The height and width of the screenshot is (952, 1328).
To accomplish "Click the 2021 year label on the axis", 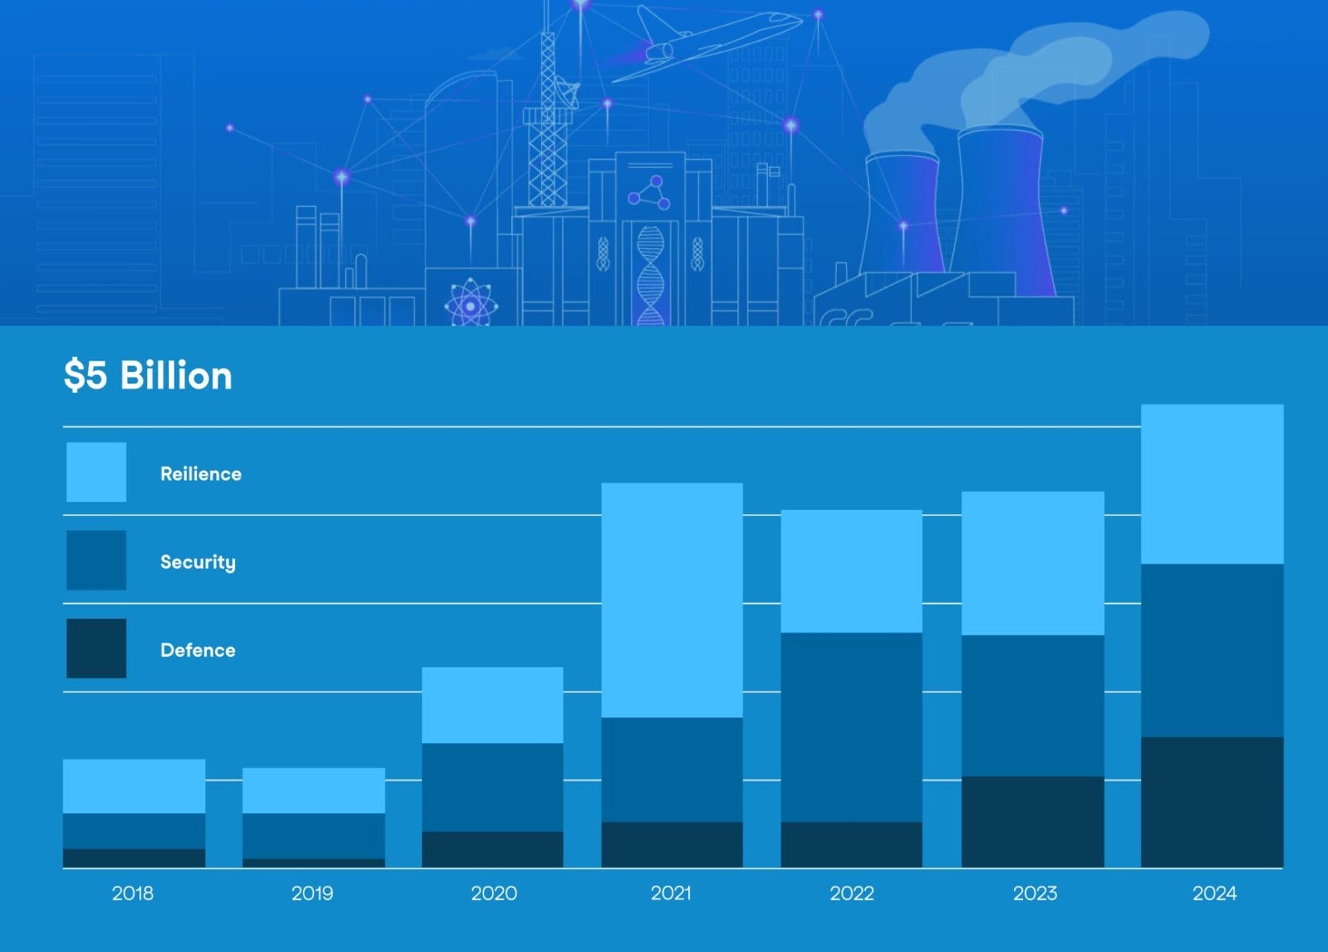I will tap(671, 893).
